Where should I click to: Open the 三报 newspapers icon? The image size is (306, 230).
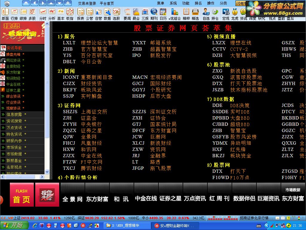[145, 14]
